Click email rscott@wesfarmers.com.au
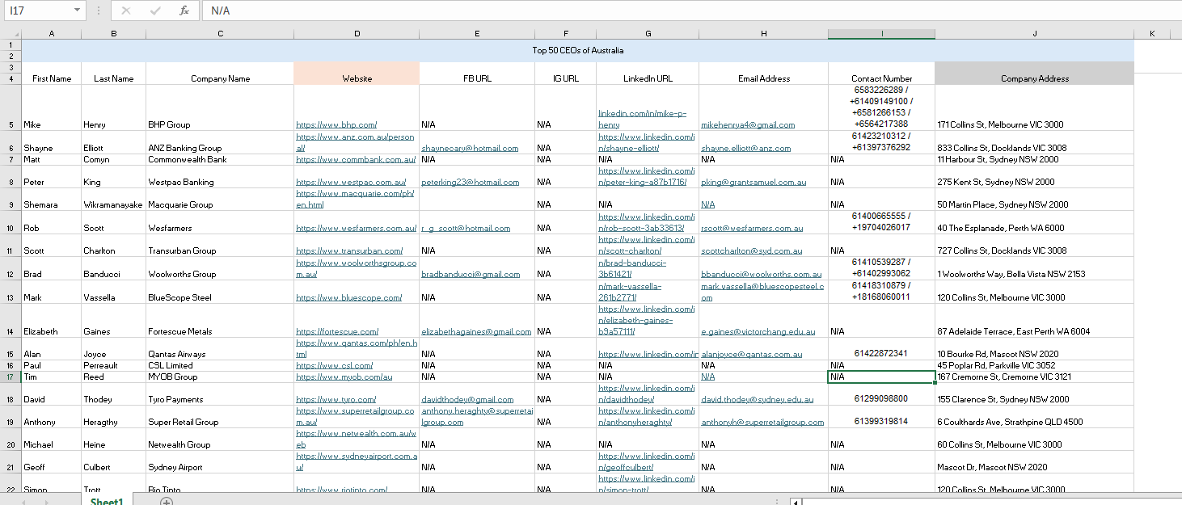Screen dimensions: 1182x505 [752, 229]
